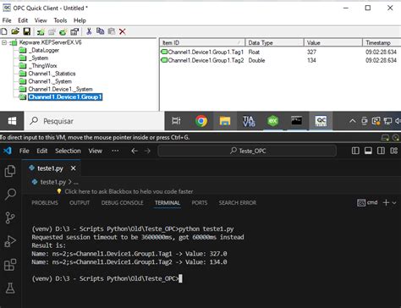Click the Value cell showing 134
The image size is (401, 308).
pos(311,60)
